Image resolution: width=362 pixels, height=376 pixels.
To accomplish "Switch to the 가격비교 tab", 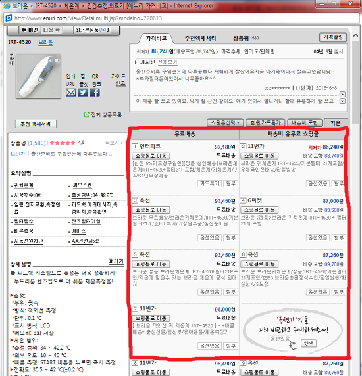I will tap(156, 38).
